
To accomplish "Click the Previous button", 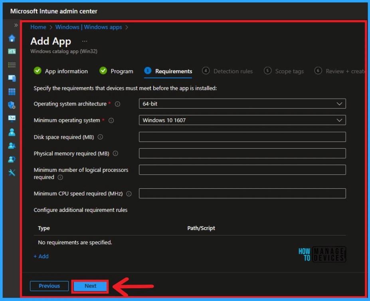I will pyautogui.click(x=49, y=286).
